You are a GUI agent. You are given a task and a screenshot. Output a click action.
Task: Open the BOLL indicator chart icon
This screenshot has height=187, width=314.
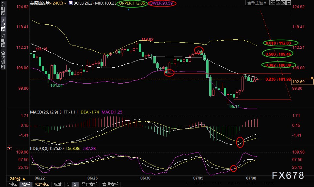71,3
